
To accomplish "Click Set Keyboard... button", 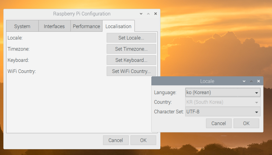I will (x=131, y=60).
